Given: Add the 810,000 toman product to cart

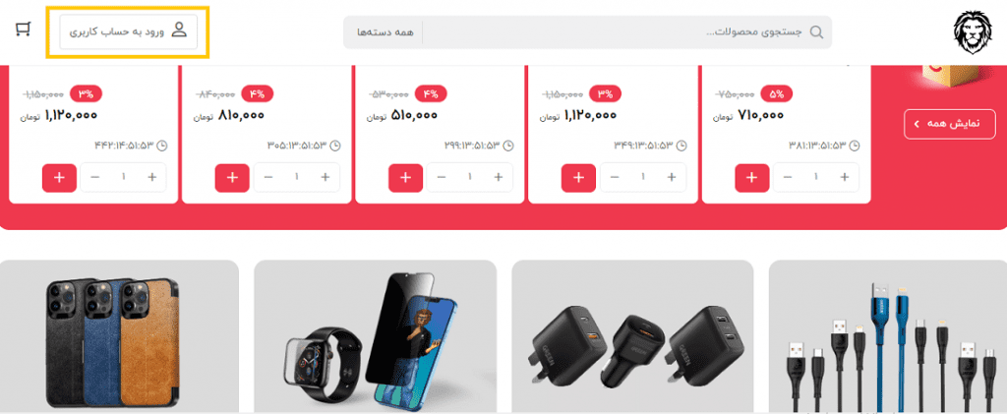Looking at the screenshot, I should pyautogui.click(x=232, y=178).
